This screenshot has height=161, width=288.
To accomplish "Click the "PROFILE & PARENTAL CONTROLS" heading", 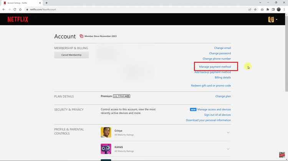I will click(x=69, y=131).
